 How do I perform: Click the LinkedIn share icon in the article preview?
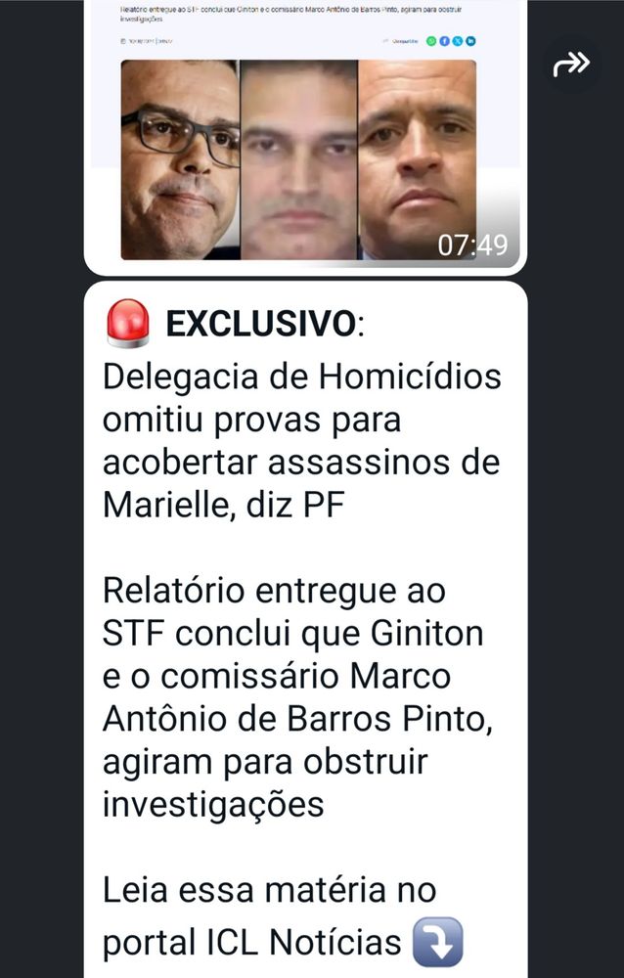470,41
